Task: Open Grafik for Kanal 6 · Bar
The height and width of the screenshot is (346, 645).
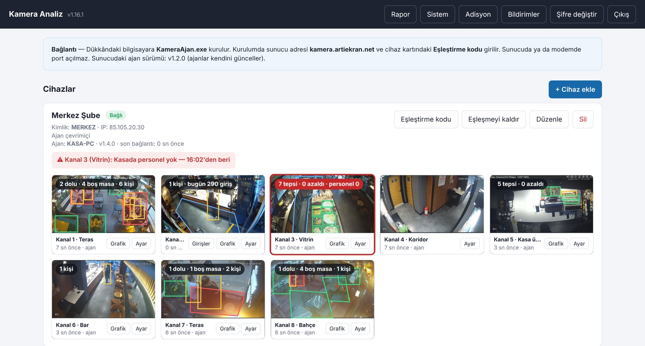Action: click(118, 329)
